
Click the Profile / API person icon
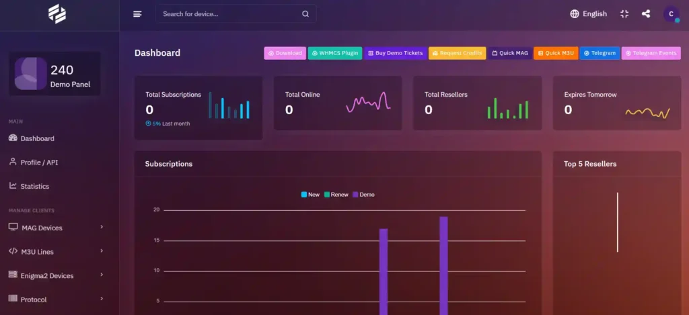pyautogui.click(x=13, y=162)
